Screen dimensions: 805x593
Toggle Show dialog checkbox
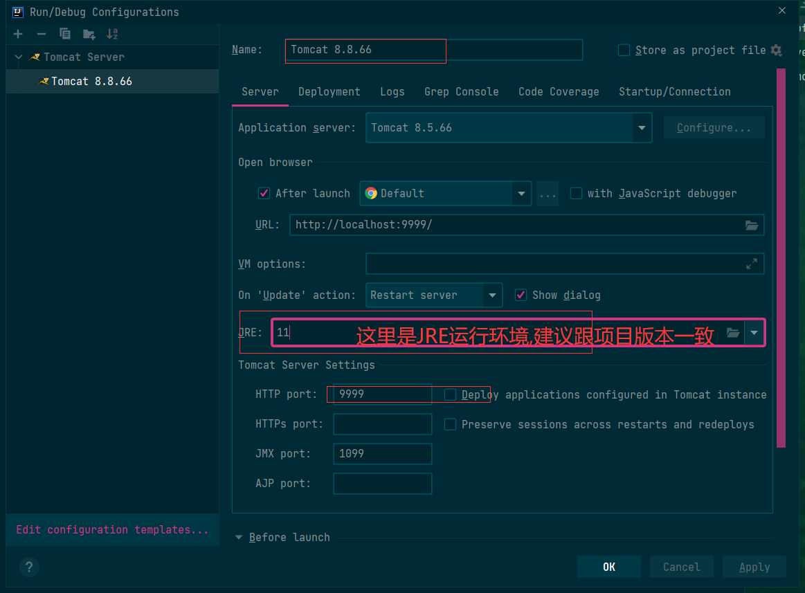[521, 295]
